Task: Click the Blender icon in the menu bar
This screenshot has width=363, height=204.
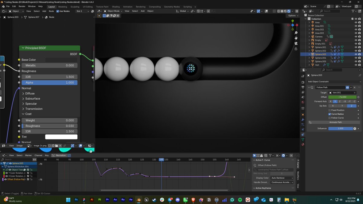Action: pos(3,6)
